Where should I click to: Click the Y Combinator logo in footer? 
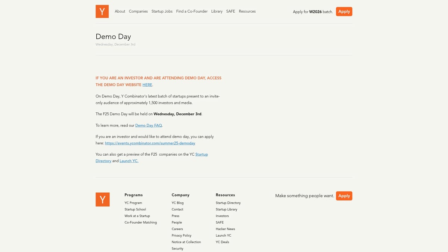(x=103, y=199)
